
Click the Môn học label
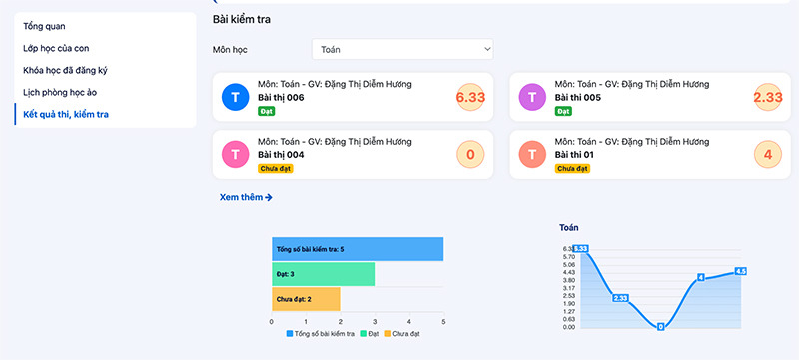pyautogui.click(x=230, y=50)
